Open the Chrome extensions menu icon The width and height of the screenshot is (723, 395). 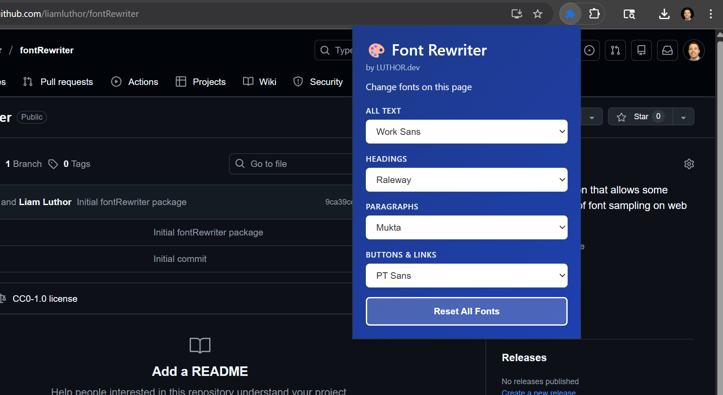click(x=594, y=14)
